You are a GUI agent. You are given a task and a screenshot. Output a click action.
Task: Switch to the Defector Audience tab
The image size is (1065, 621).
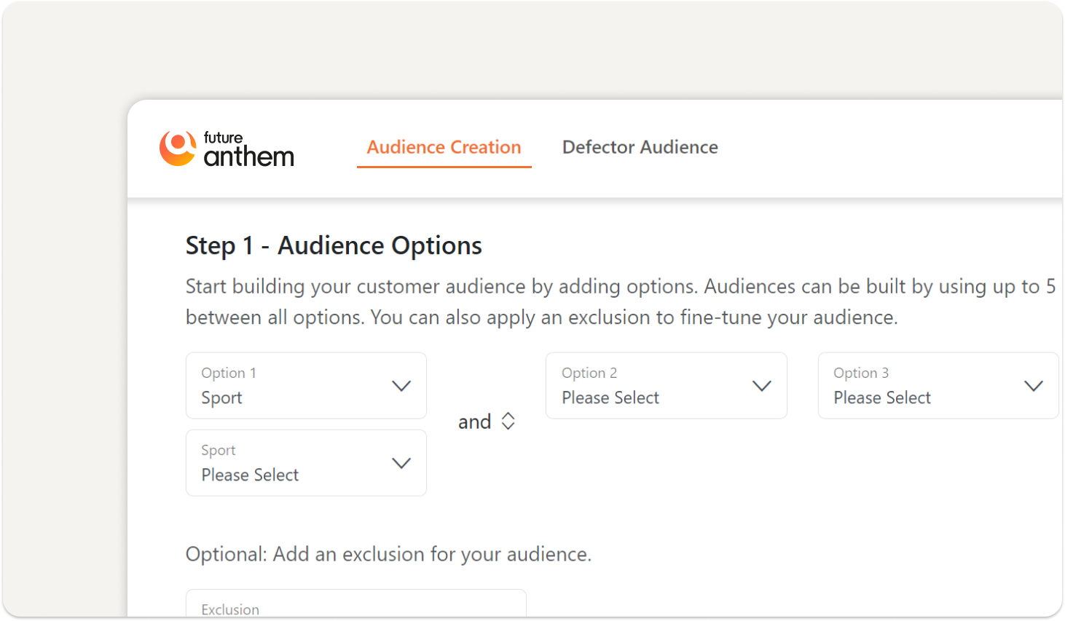pos(640,147)
